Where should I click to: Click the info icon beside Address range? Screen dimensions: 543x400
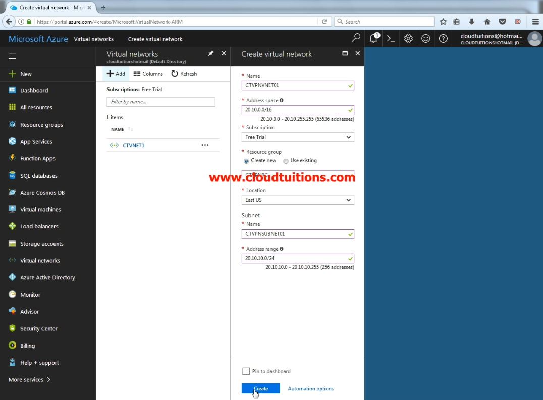coord(282,249)
